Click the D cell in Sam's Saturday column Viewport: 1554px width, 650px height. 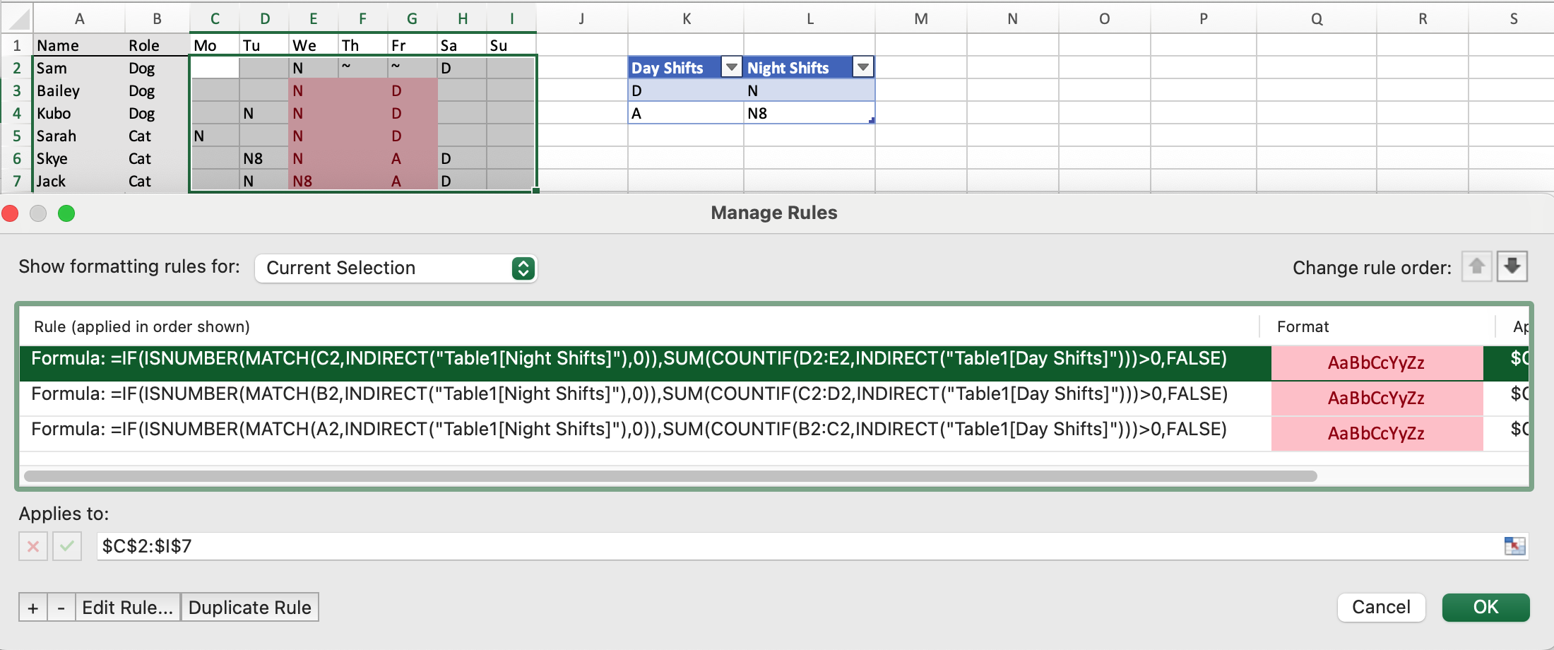[462, 68]
